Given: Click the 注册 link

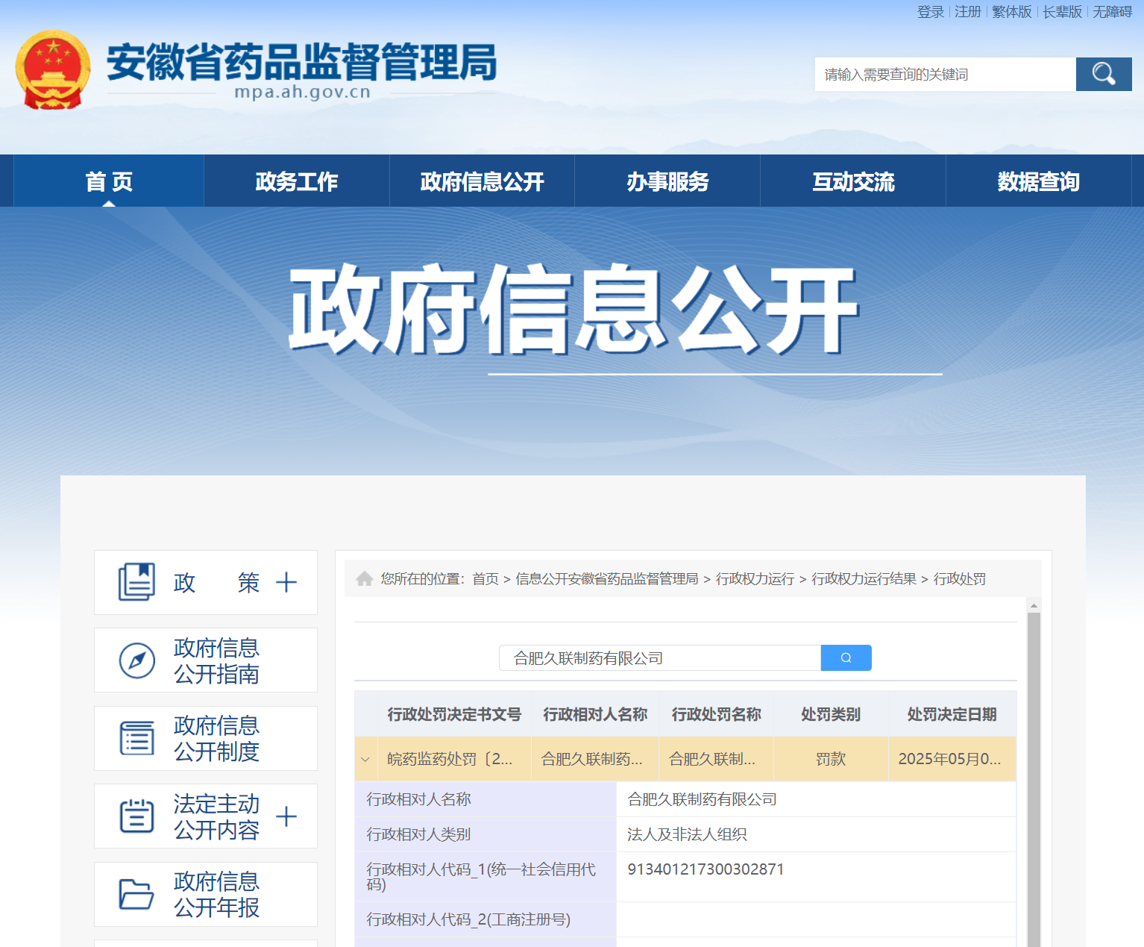Looking at the screenshot, I should 968,12.
